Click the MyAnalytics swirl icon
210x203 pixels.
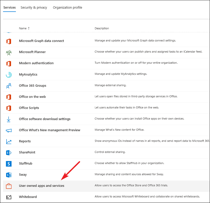click(x=9, y=75)
